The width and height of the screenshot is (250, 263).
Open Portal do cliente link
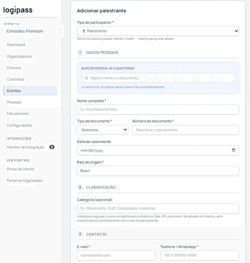point(21,169)
